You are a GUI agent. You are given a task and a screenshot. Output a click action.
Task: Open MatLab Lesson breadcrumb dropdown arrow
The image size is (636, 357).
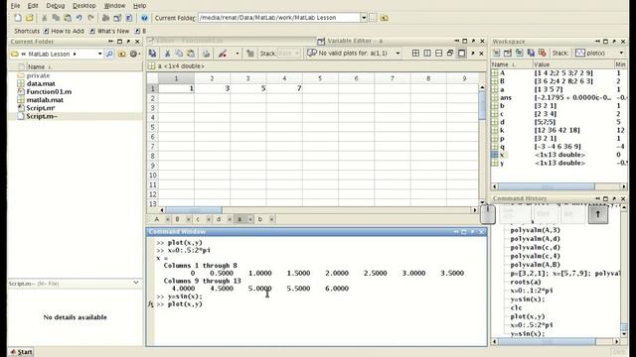click(75, 54)
